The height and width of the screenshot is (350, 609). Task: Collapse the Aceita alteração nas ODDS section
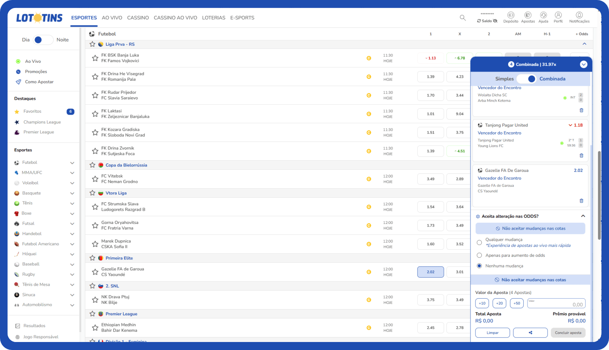coord(583,216)
